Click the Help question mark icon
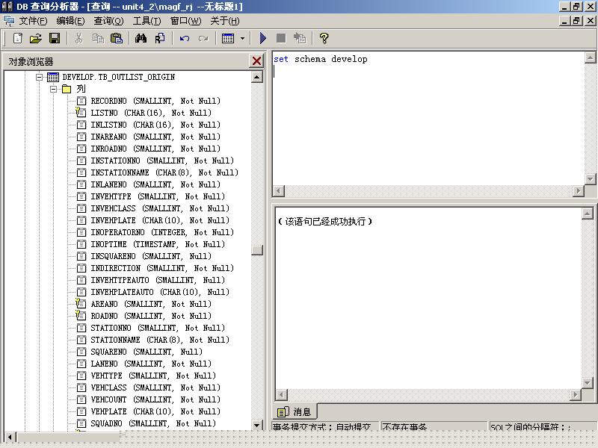The height and width of the screenshot is (448, 598). pyautogui.click(x=324, y=38)
